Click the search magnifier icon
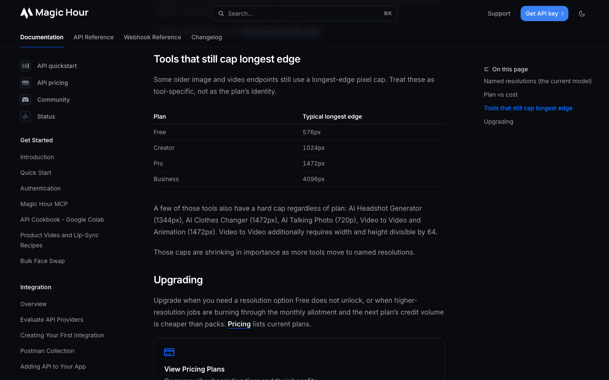609x380 pixels. click(x=221, y=14)
